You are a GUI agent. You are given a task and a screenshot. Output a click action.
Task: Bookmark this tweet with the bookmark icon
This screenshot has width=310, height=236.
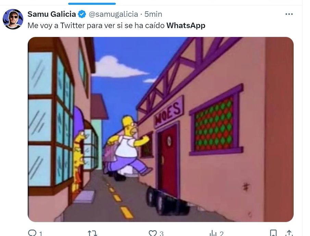click(x=273, y=233)
